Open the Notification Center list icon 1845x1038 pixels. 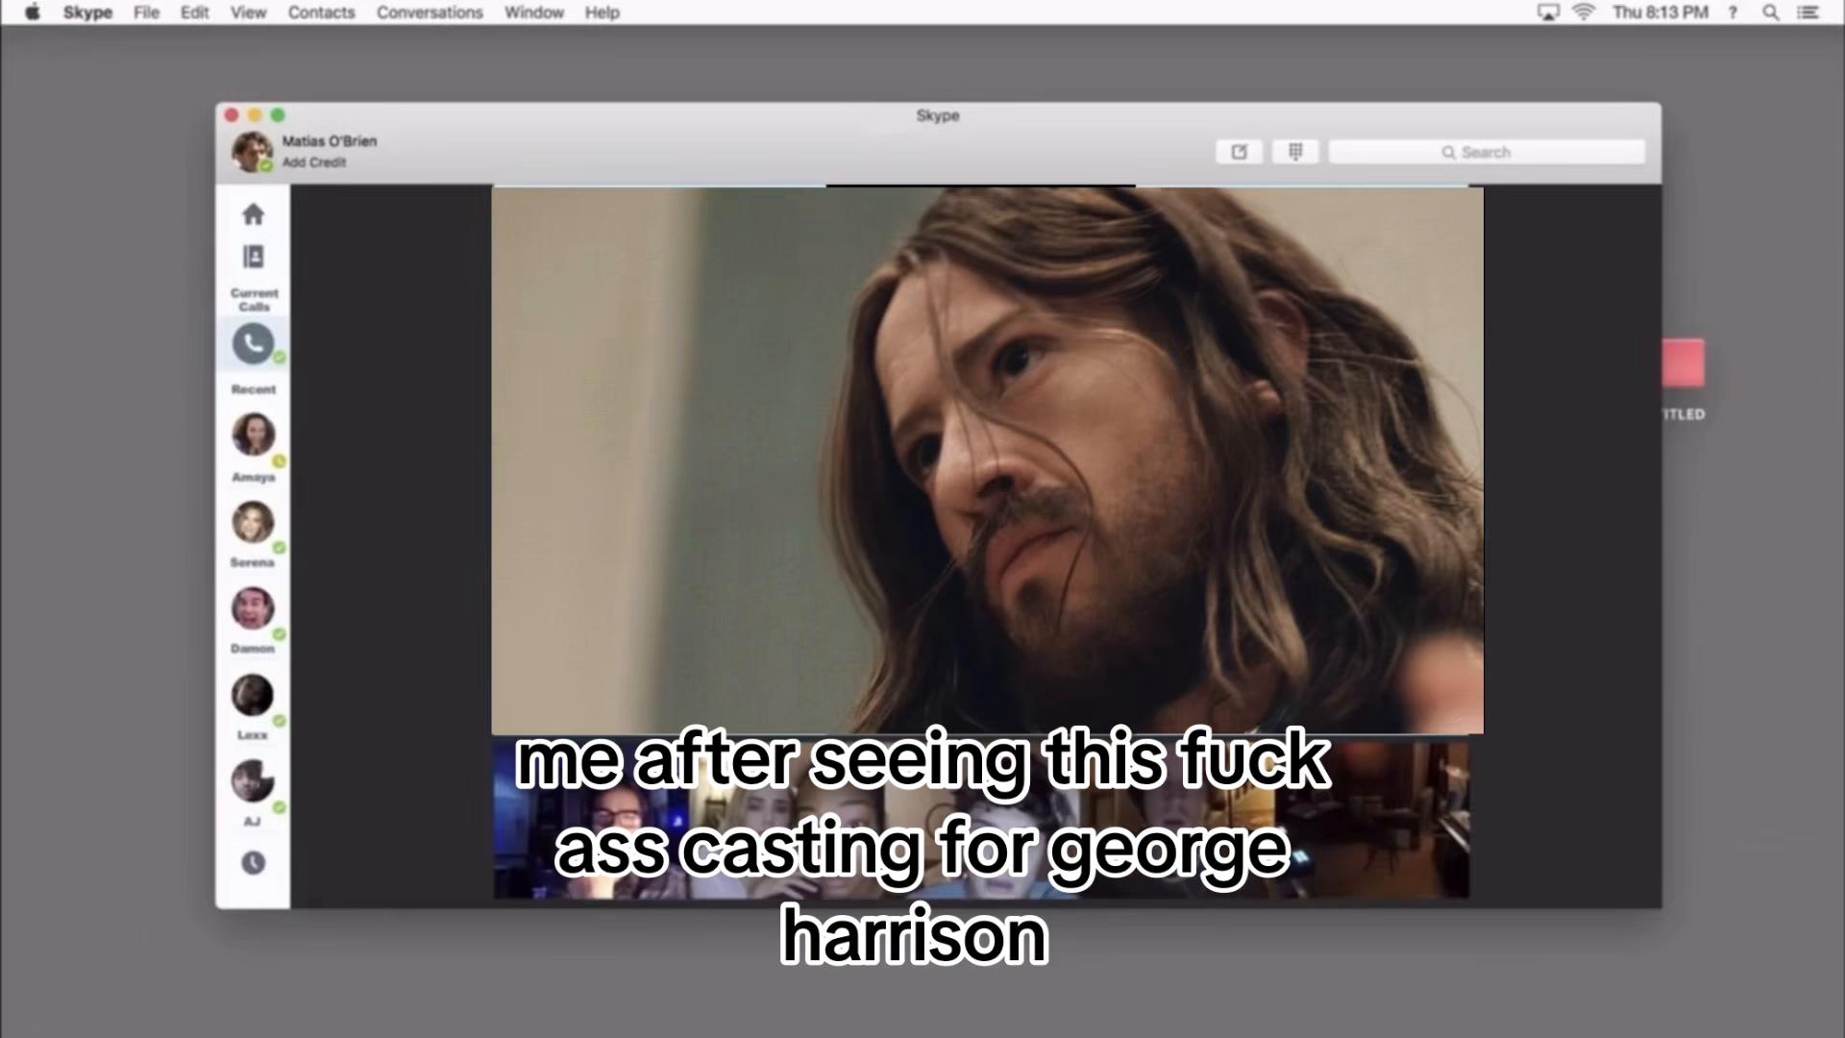tap(1808, 12)
